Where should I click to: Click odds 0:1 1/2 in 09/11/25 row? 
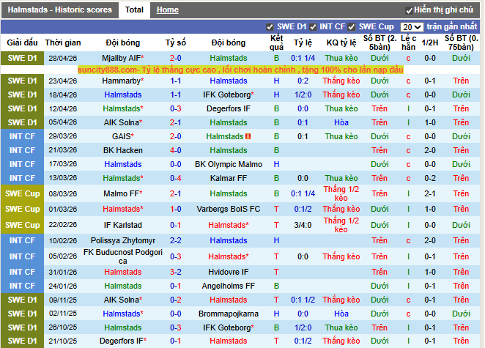303,300
